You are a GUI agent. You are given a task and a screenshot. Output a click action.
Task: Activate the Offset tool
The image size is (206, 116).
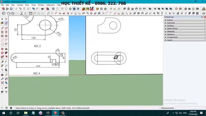click(6, 57)
